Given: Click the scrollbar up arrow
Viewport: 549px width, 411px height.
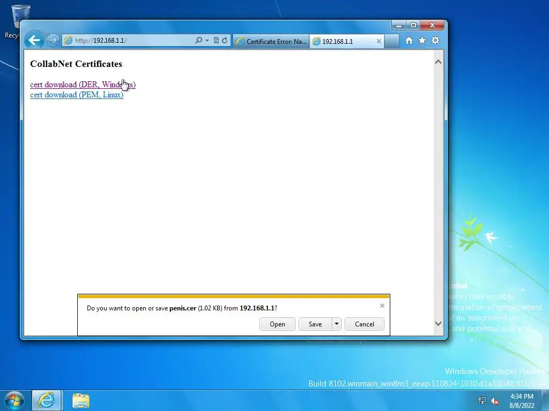Looking at the screenshot, I should tap(438, 62).
